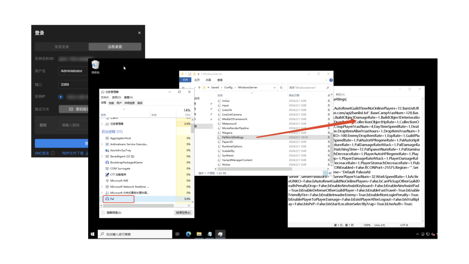Launch Microsoft Edge from the taskbar
Image resolution: width=469 pixels, height=264 pixels.
pos(188,234)
